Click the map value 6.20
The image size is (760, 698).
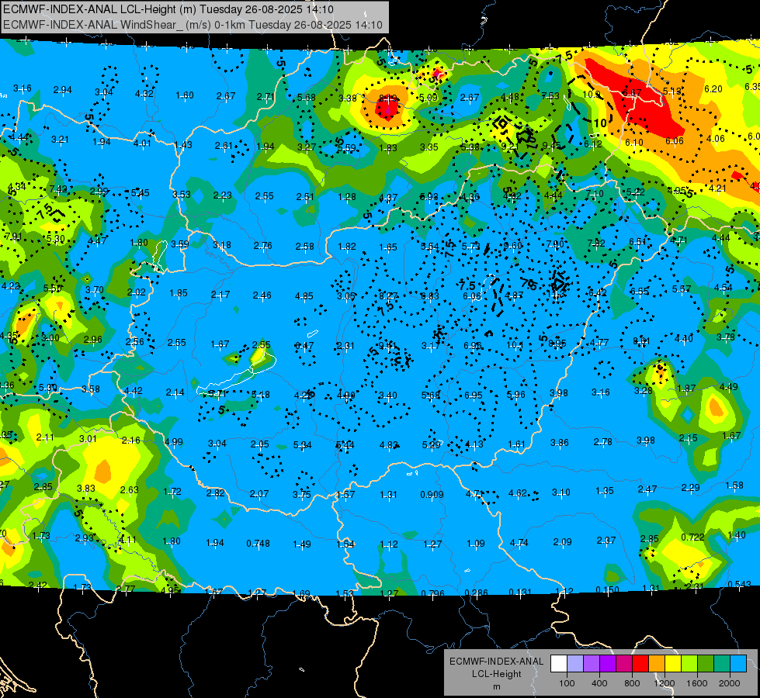click(x=713, y=88)
